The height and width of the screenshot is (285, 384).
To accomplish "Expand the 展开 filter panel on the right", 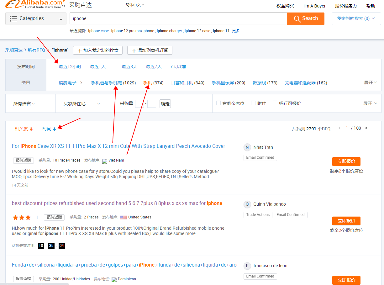I will 370,103.
